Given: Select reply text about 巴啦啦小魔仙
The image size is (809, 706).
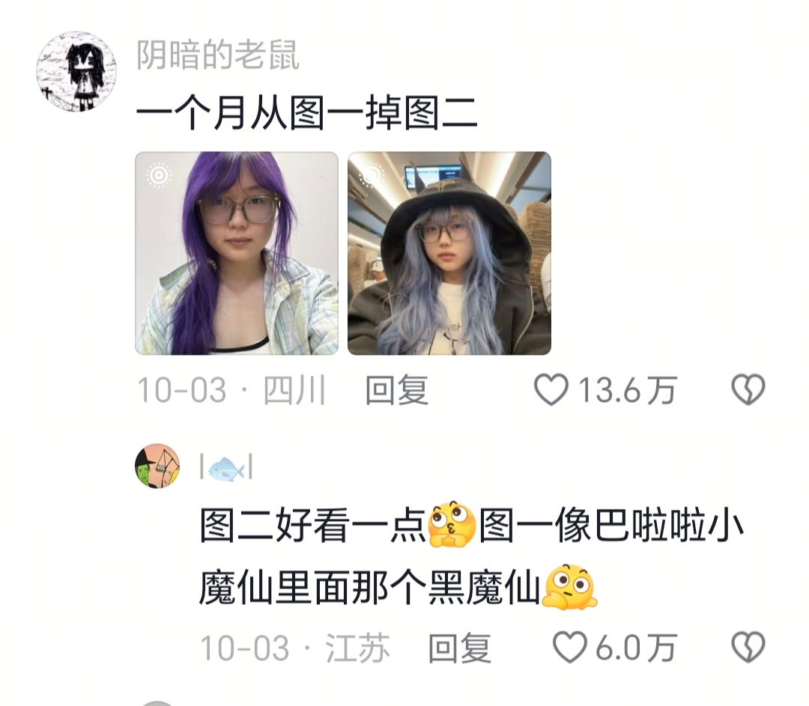Looking at the screenshot, I should (x=471, y=557).
